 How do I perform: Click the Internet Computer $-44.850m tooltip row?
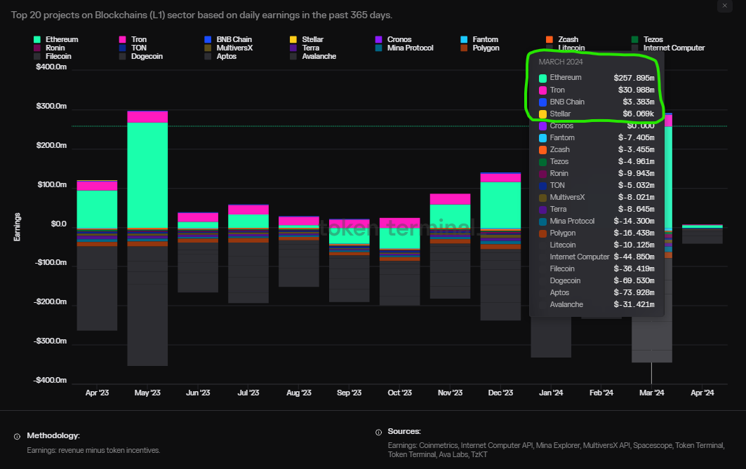tap(597, 257)
